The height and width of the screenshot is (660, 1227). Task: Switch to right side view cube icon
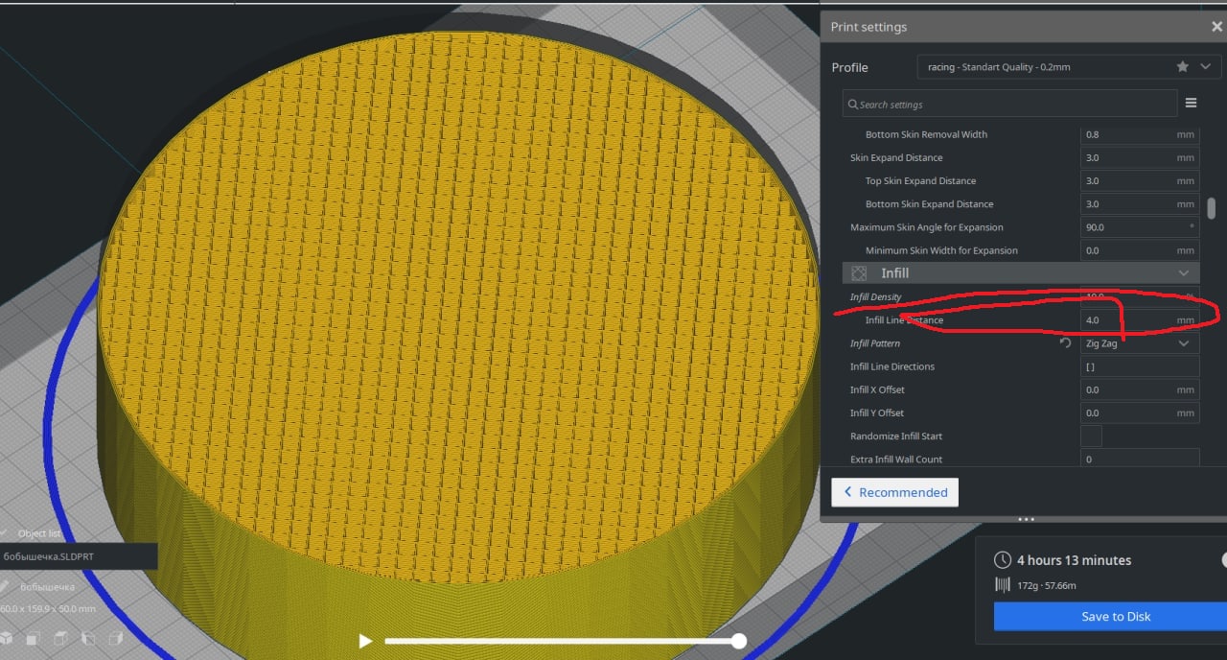tap(115, 638)
